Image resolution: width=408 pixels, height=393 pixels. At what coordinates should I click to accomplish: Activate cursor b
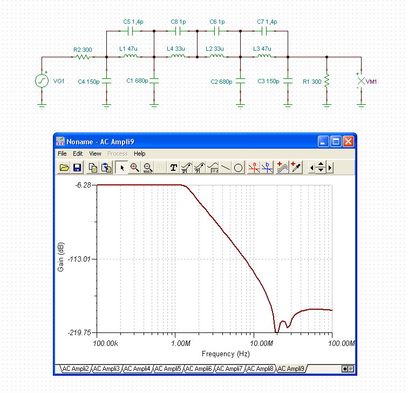click(x=267, y=168)
